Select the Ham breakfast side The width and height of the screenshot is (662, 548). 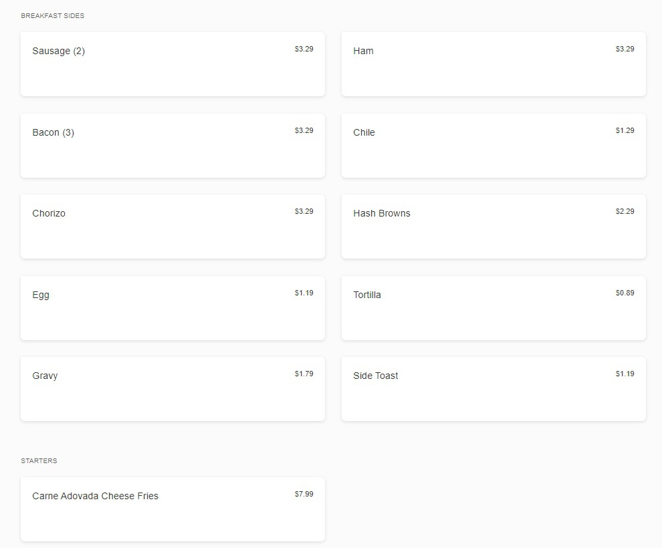(493, 64)
